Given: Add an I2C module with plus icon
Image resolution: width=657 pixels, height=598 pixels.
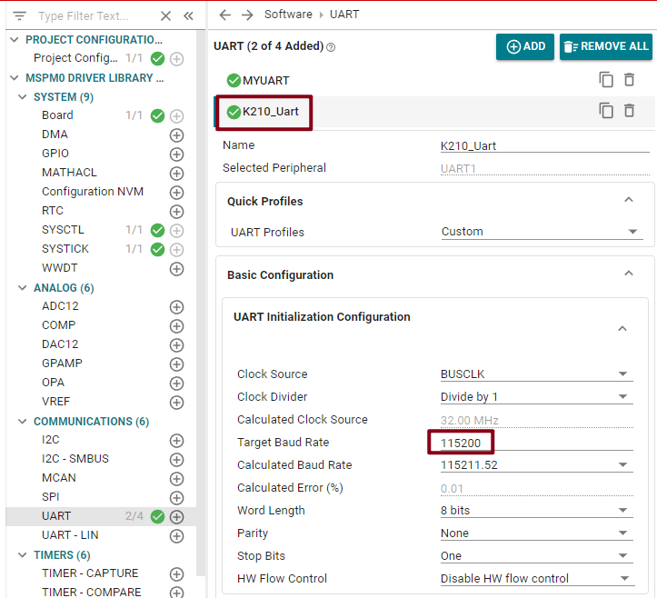Looking at the screenshot, I should (x=176, y=441).
